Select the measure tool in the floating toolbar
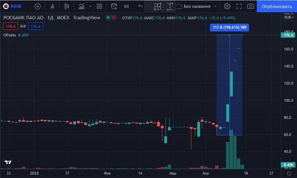The width and height of the screenshot is (297, 178). click(170, 7)
